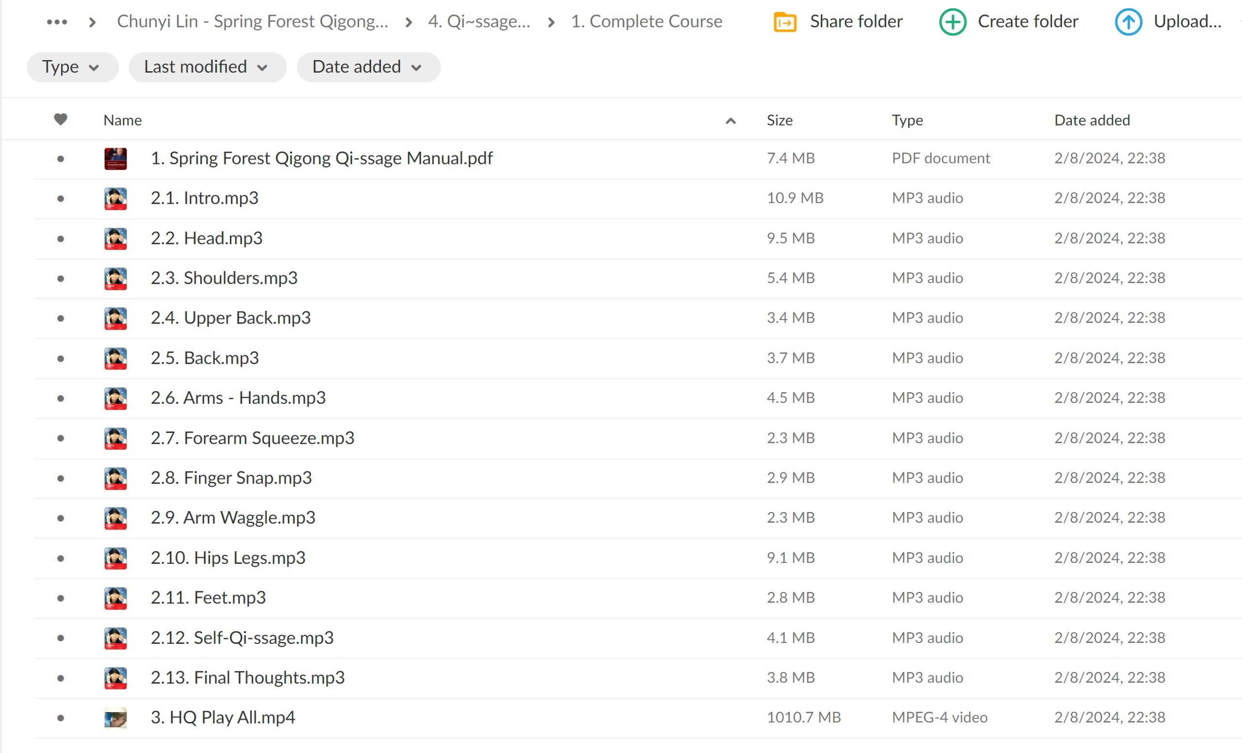This screenshot has width=1242, height=753.
Task: Click the Create folder button label
Action: (1028, 22)
